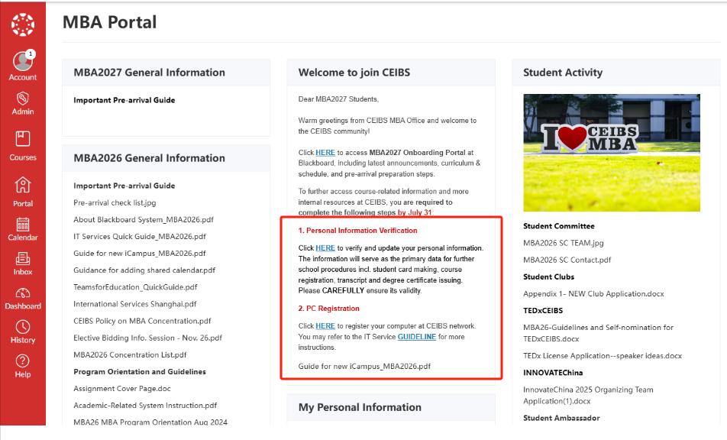
Task: Click the Student Committee label
Action: pos(559,226)
